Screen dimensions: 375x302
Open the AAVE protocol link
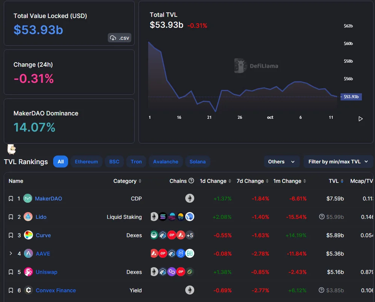click(43, 254)
